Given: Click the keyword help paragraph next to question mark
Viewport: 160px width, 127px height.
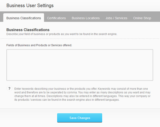Looking at the screenshot, I should (x=82, y=94).
